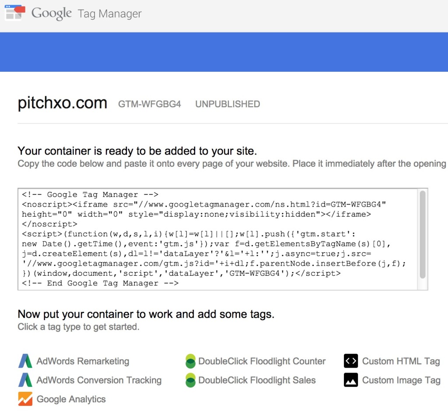Click the container code snippet text area
Screen dimensions: 448x415
pyautogui.click(x=217, y=239)
